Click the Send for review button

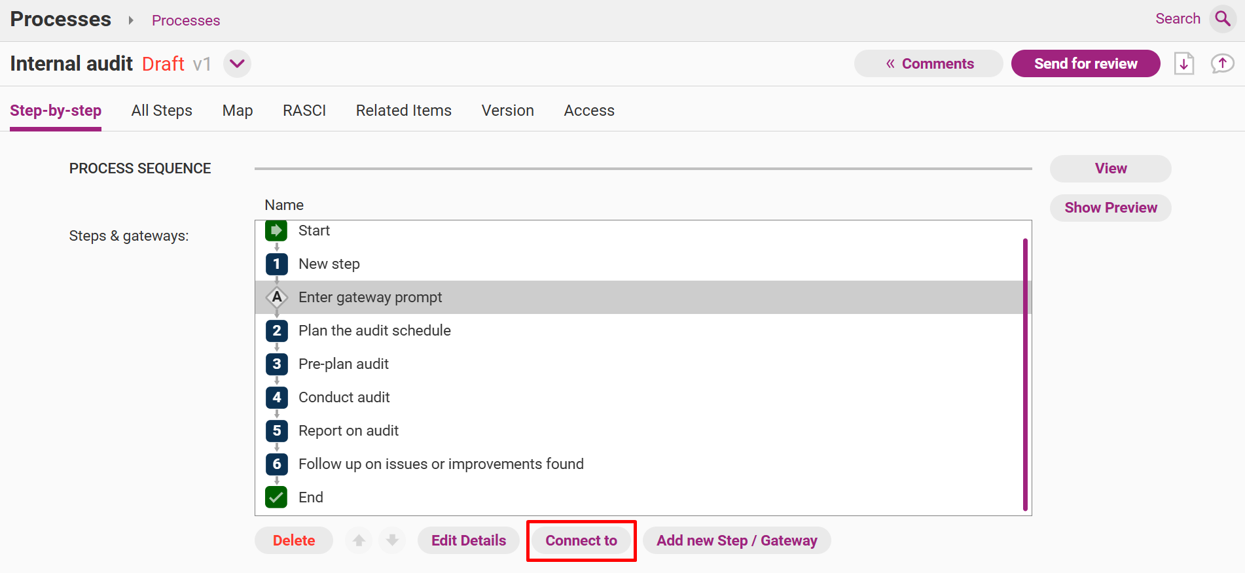tap(1085, 63)
